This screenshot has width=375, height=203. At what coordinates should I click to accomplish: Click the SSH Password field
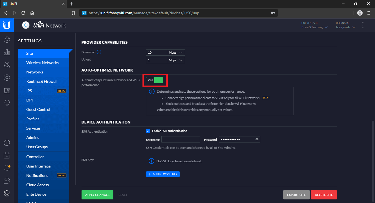coord(239,139)
